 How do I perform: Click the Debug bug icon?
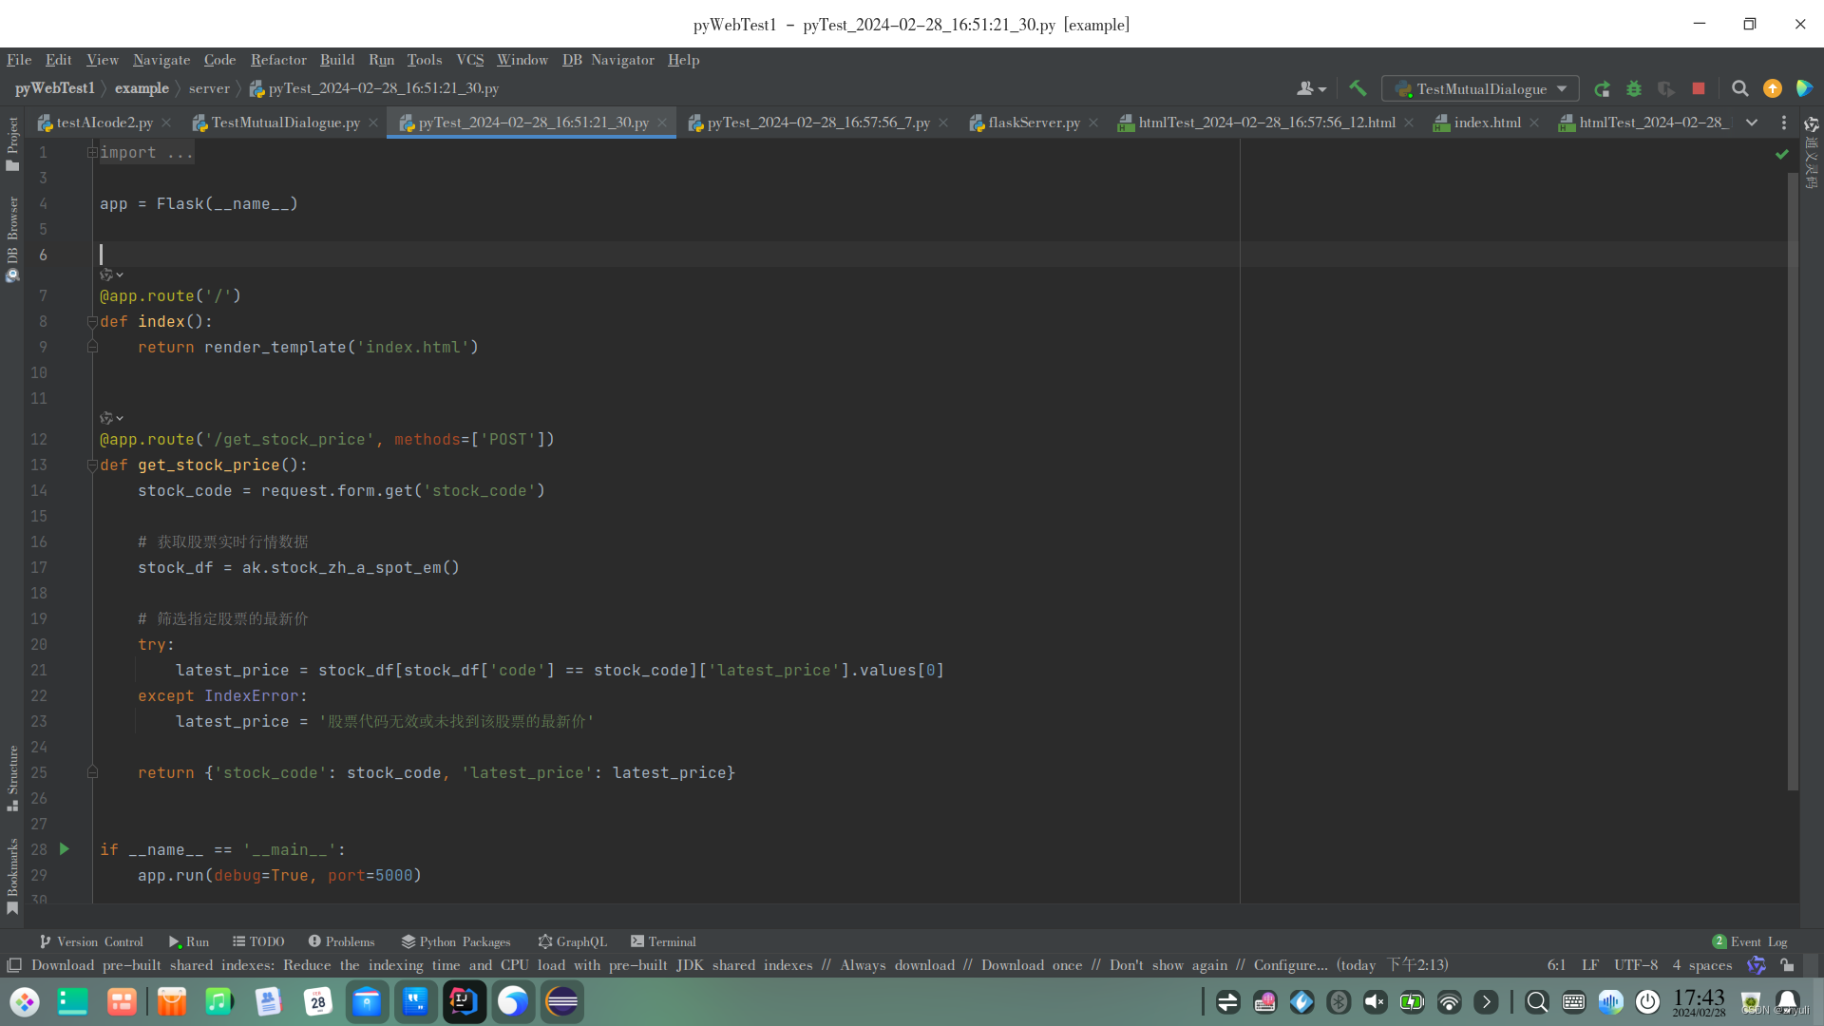[1634, 88]
